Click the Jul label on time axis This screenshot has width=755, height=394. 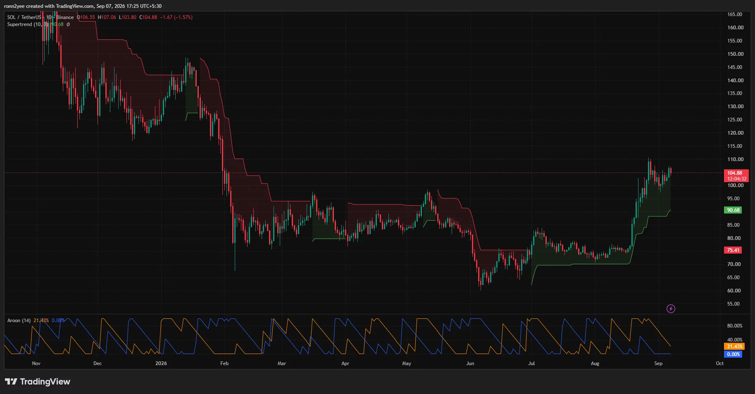tap(531, 363)
